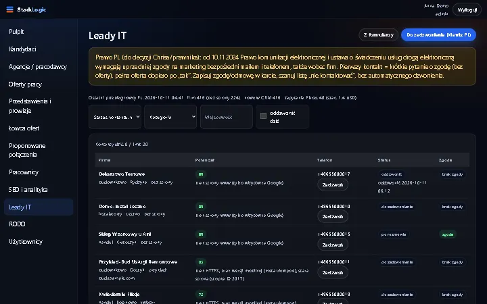Click the Leady IT page heading
The height and width of the screenshot is (304, 487).
pos(108,36)
